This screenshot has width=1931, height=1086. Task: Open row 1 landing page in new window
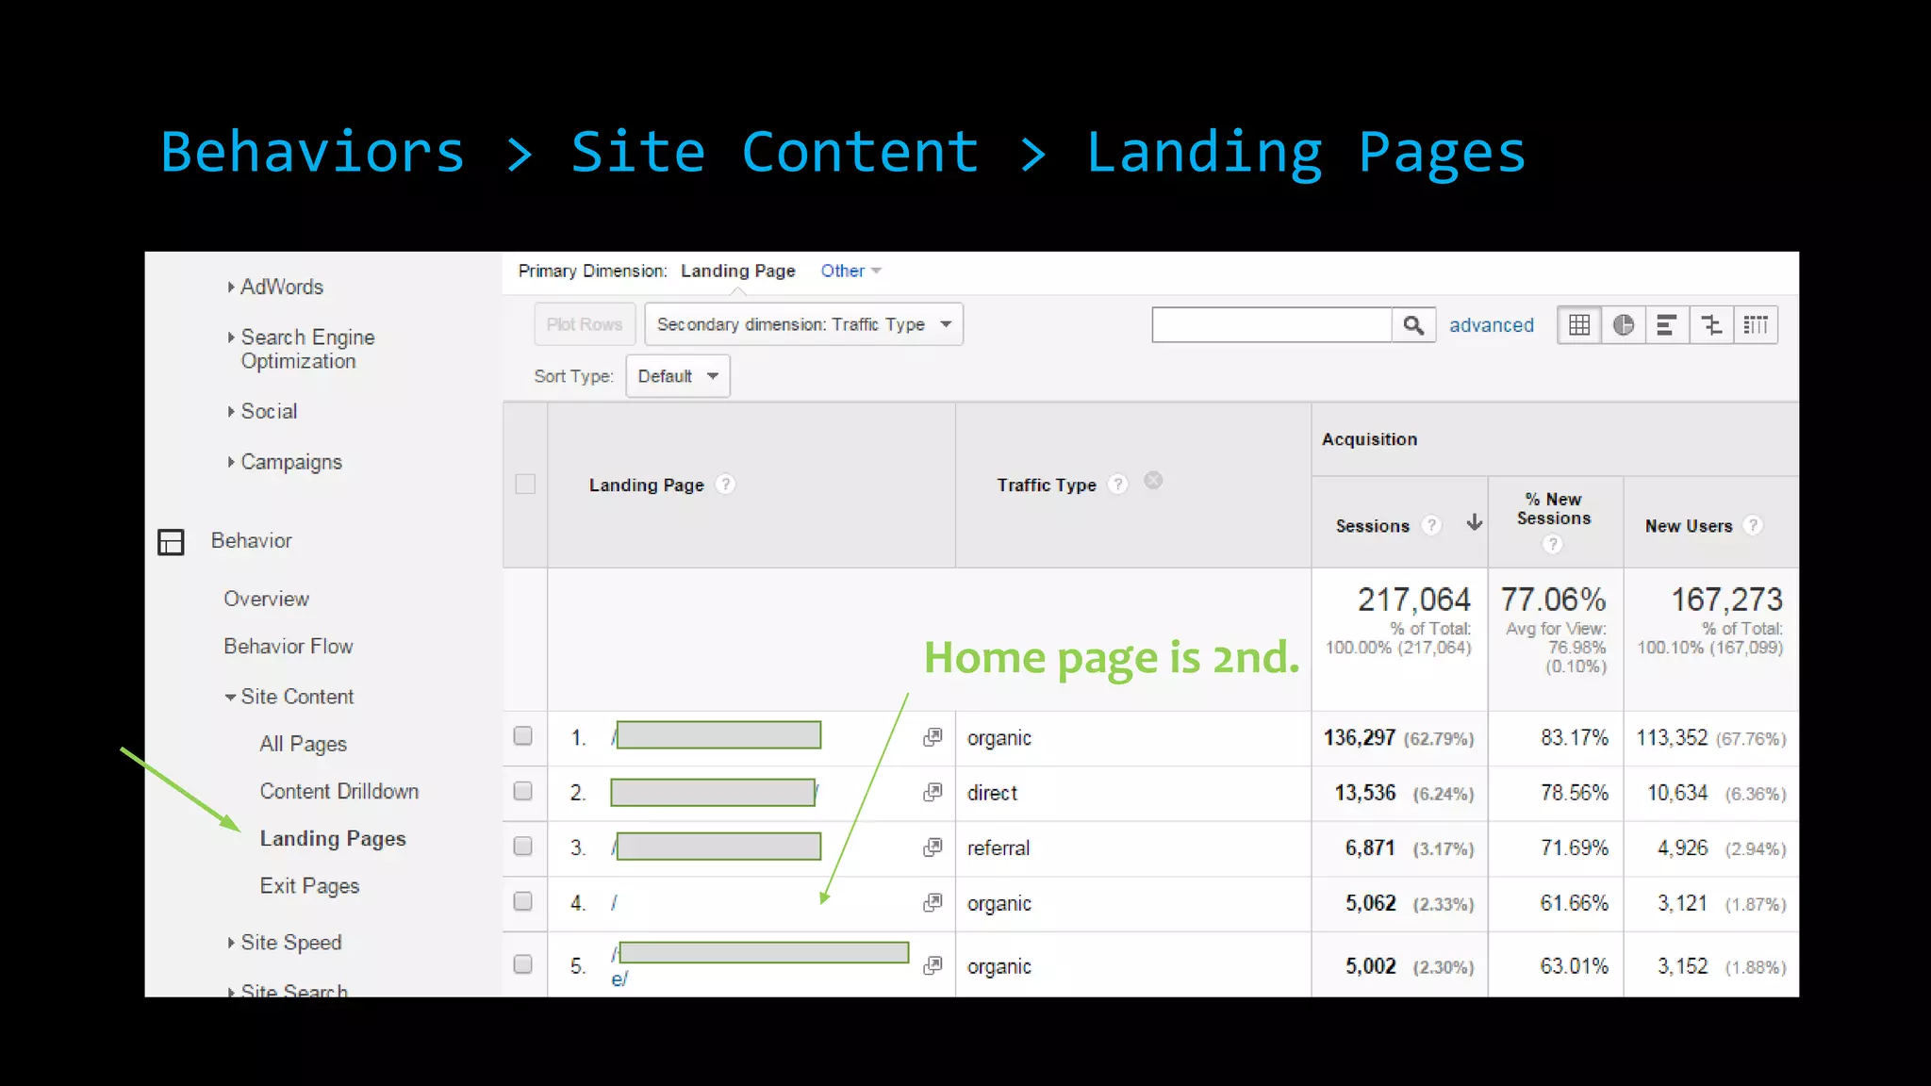932,737
